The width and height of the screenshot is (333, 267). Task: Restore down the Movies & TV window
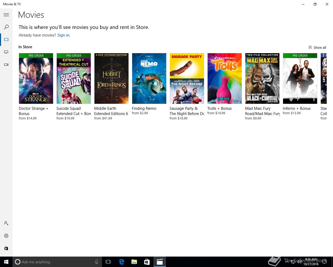[x=315, y=4]
